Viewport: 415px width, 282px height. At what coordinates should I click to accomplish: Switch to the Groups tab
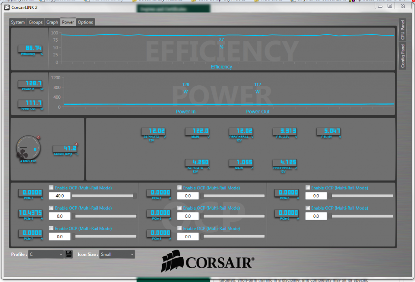[x=36, y=22]
